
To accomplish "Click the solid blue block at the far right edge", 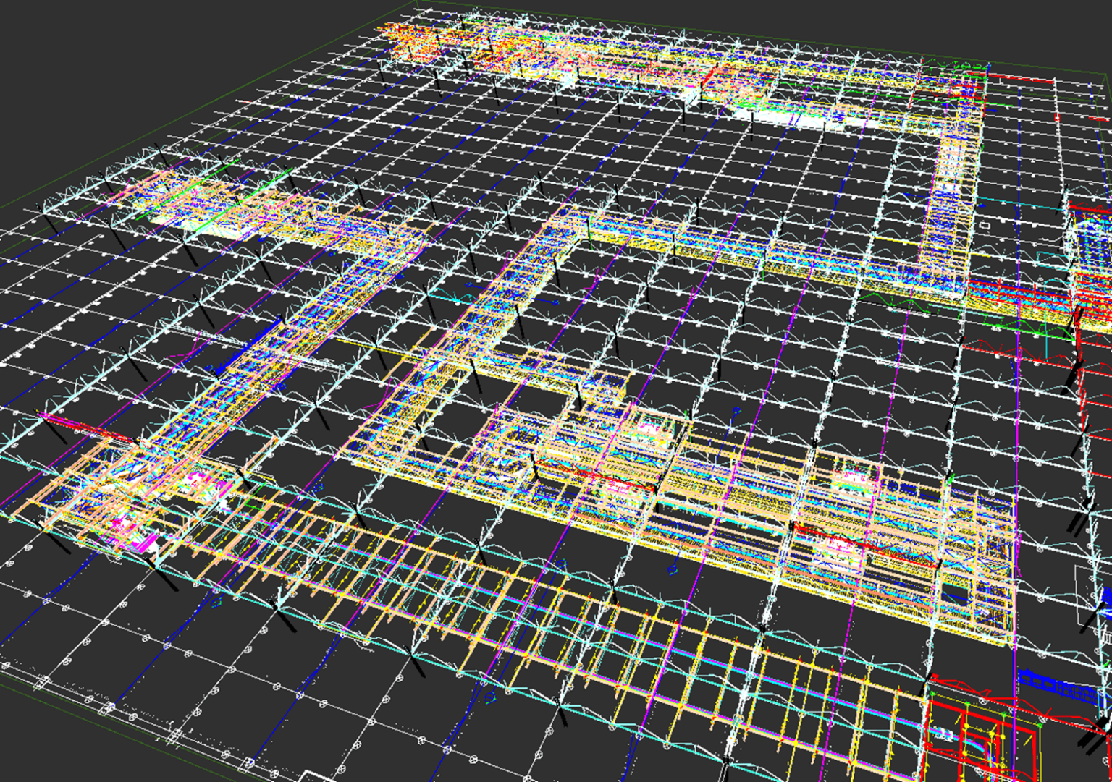I will pos(1107,604).
